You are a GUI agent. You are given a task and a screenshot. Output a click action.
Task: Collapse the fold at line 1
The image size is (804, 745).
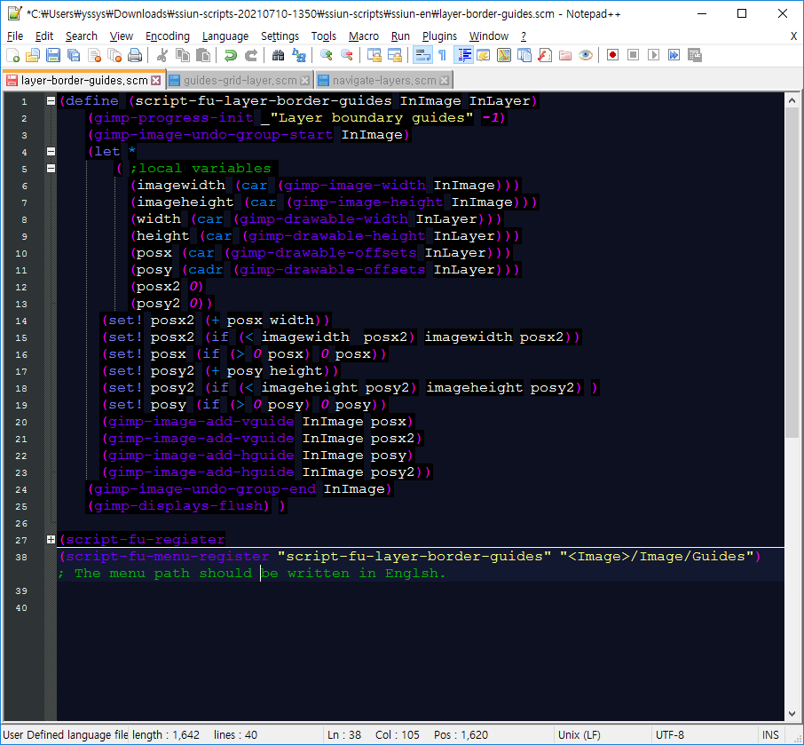(51, 100)
